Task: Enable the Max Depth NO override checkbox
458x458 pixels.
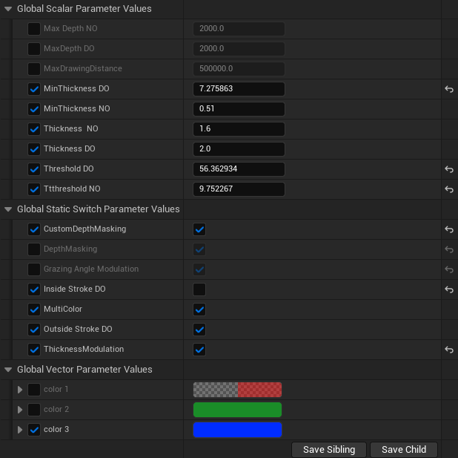Action: pyautogui.click(x=34, y=29)
